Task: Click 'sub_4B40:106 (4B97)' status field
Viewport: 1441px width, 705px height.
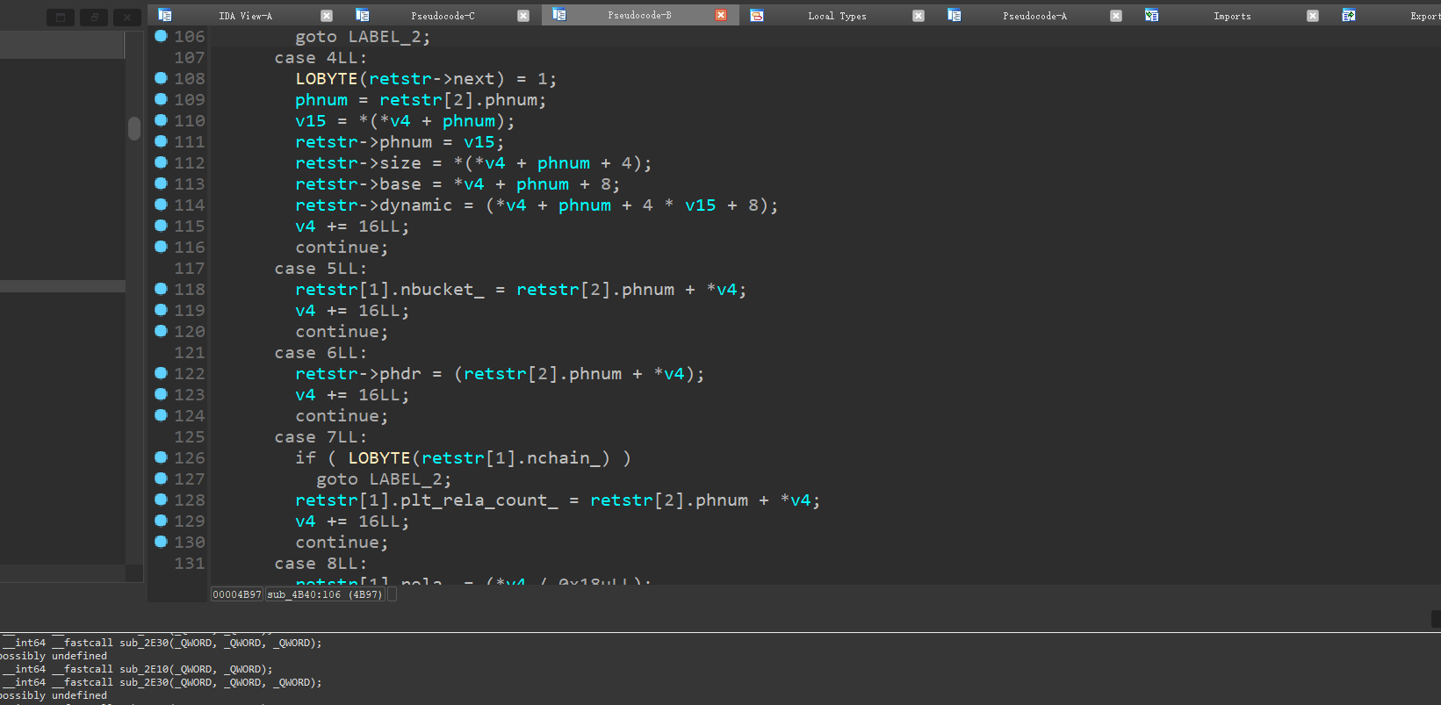Action: [x=326, y=594]
